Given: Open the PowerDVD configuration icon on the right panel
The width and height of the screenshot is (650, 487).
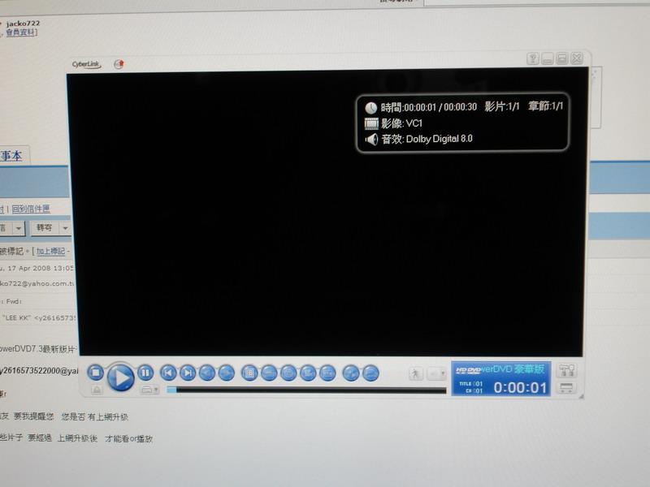Looking at the screenshot, I should pos(568,370).
